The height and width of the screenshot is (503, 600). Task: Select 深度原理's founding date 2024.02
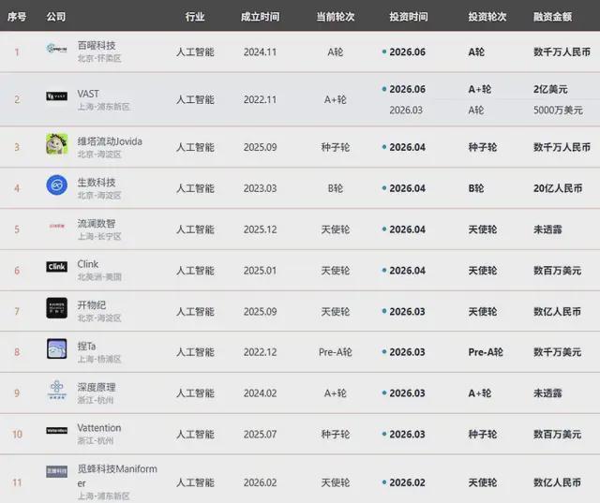click(x=261, y=393)
